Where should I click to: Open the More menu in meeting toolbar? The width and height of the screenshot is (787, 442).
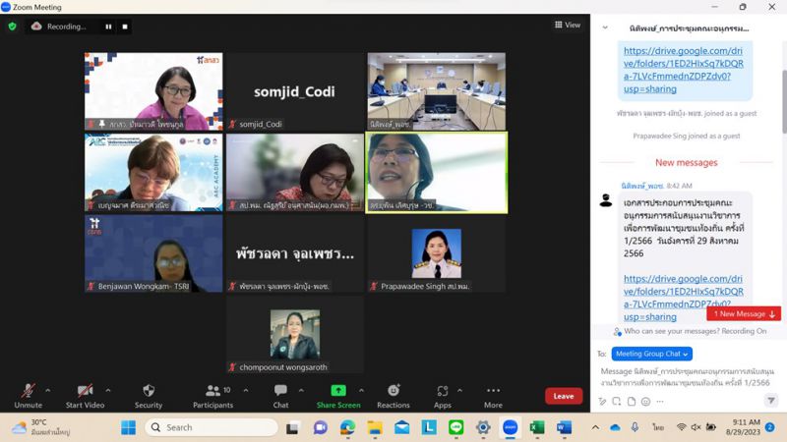[493, 391]
